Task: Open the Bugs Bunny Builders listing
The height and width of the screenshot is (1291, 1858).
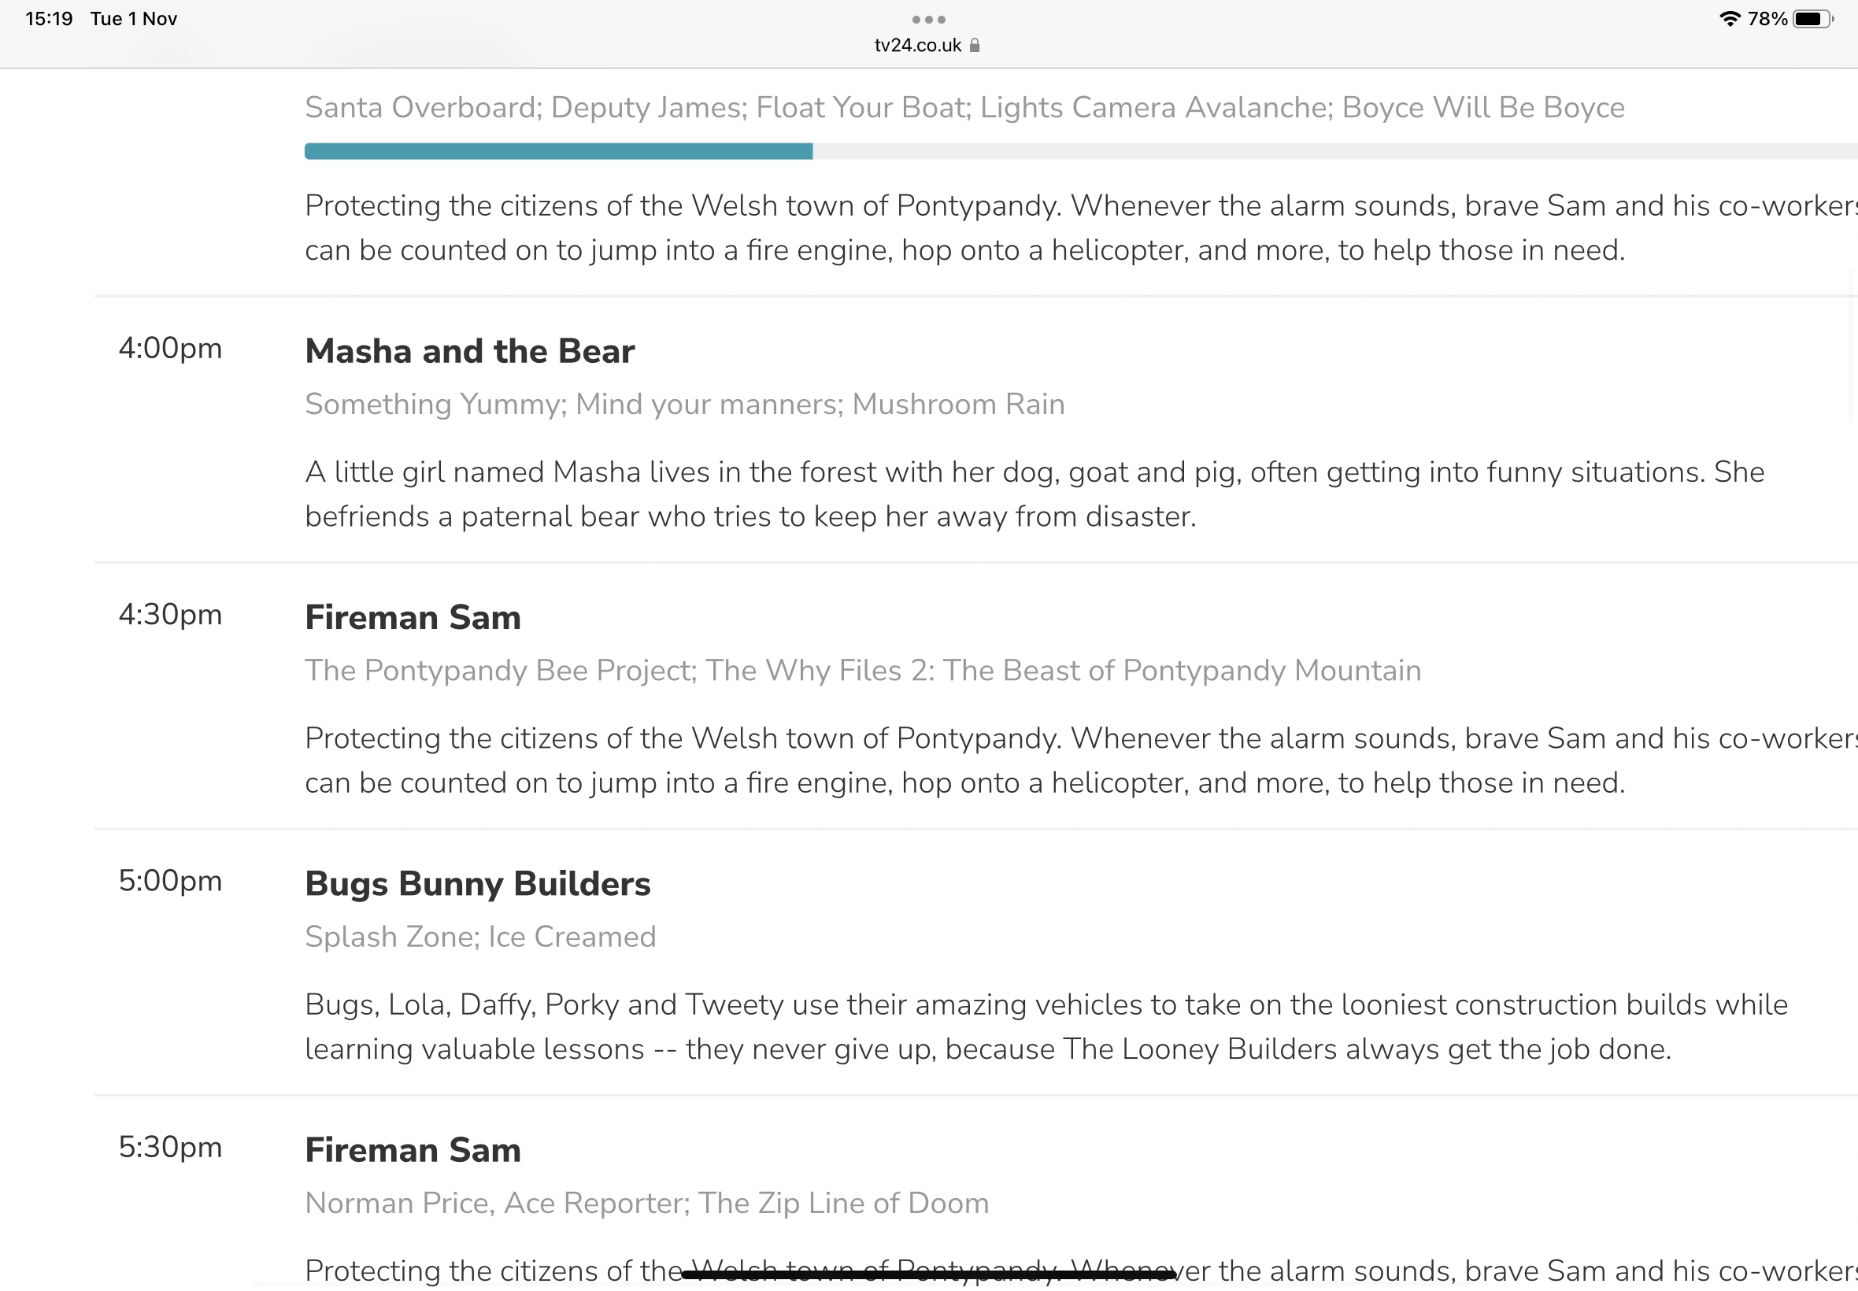Action: (477, 883)
